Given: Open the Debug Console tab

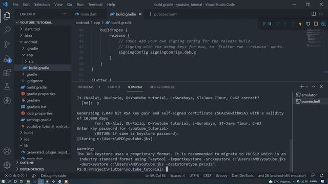Looking at the screenshot, I should [x=162, y=87].
